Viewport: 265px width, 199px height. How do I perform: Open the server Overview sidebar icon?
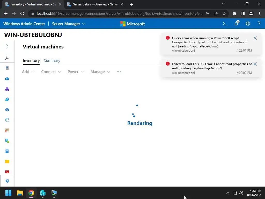click(7, 68)
